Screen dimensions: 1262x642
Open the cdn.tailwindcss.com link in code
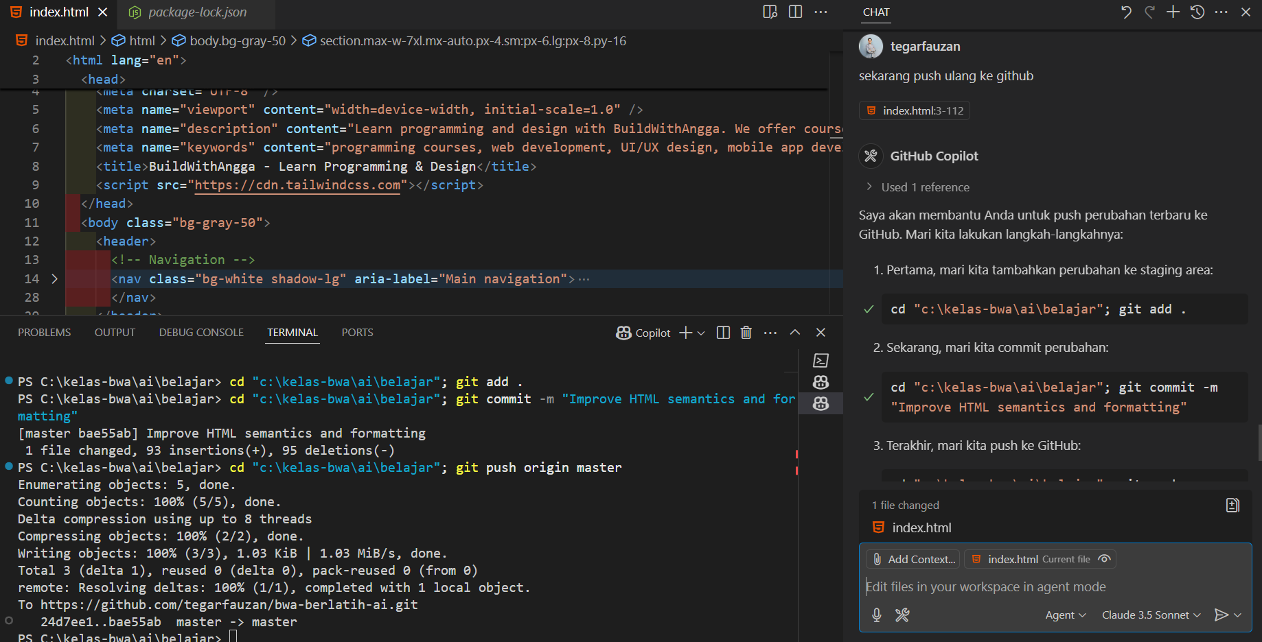pos(297,185)
